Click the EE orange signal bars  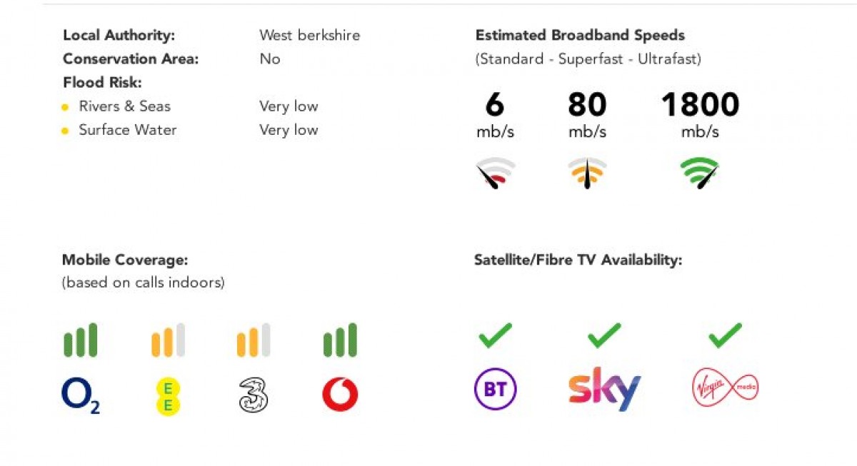coord(169,340)
